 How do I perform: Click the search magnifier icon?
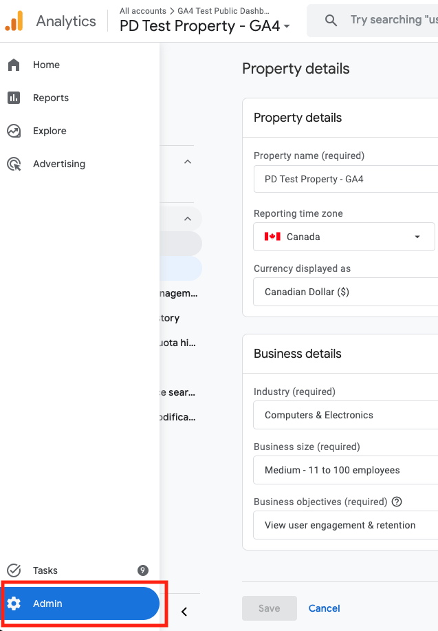click(331, 20)
